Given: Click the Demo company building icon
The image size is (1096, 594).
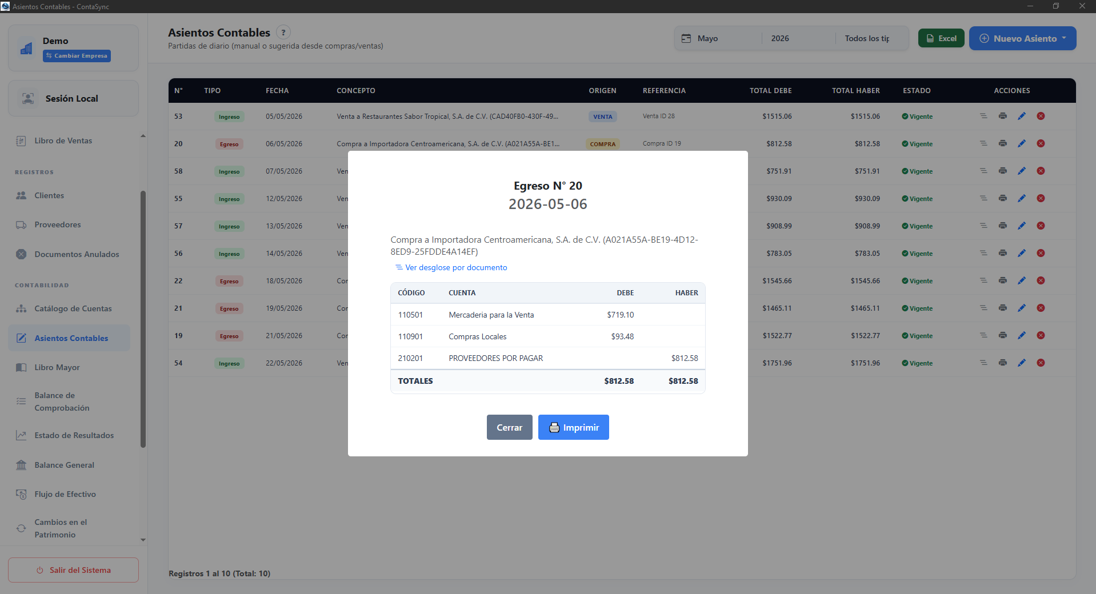Looking at the screenshot, I should [x=26, y=49].
